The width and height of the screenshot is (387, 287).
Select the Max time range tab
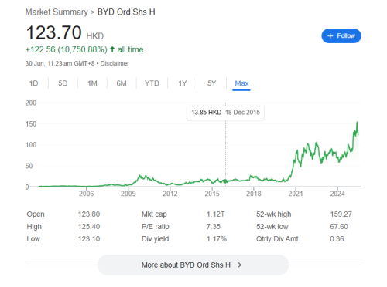(x=241, y=83)
